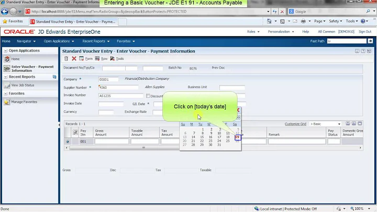Click the Home icon in Open Applications
This screenshot has height=212, width=377.
coord(7,59)
